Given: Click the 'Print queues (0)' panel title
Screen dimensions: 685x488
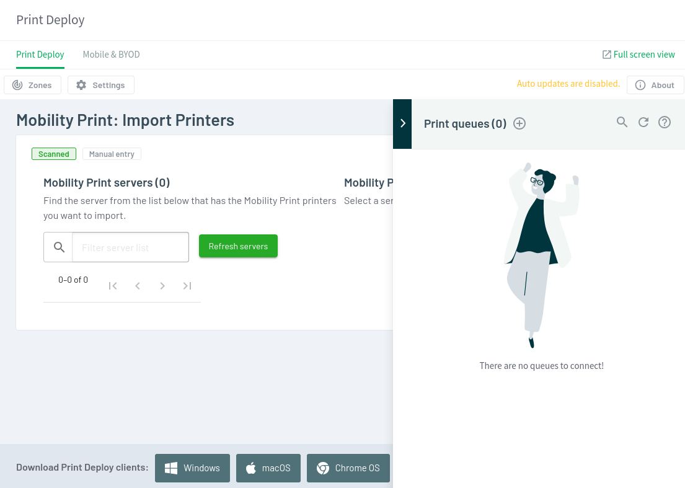Looking at the screenshot, I should tap(465, 123).
